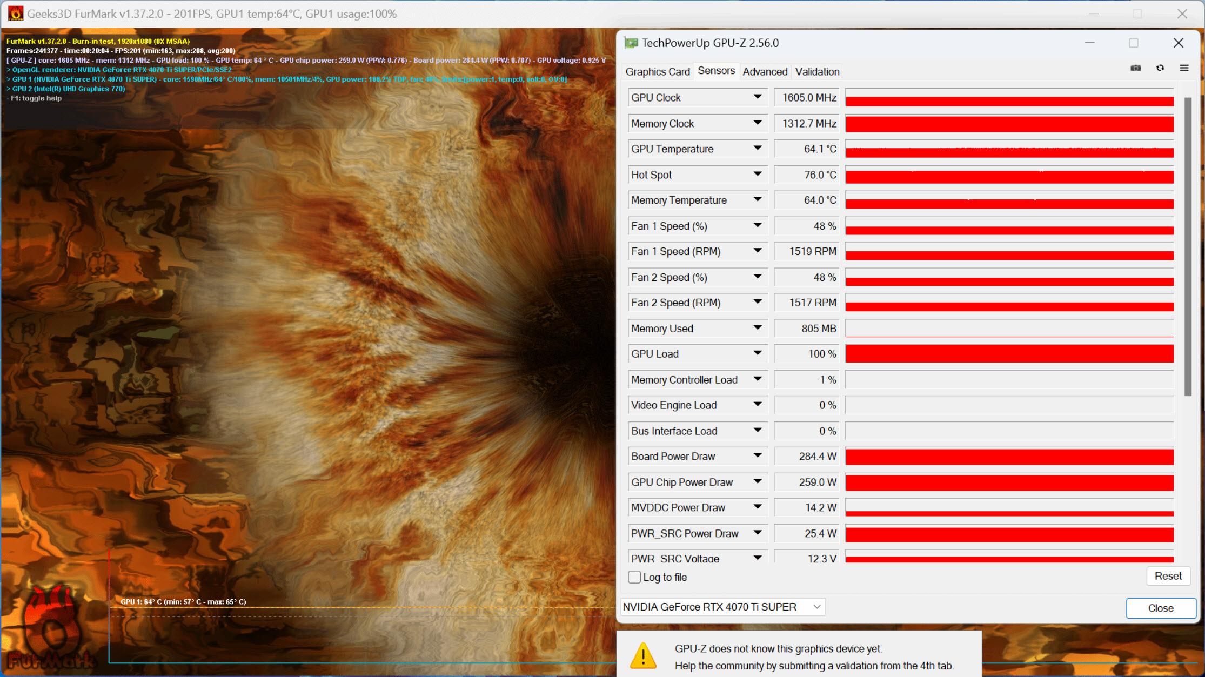Click the Reset button in GPU-Z
Screen dimensions: 1205x677
pyautogui.click(x=1166, y=576)
